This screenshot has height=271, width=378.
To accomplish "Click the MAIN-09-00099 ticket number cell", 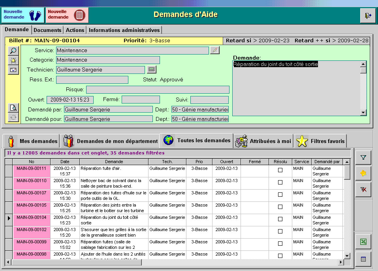I will coord(32,245).
